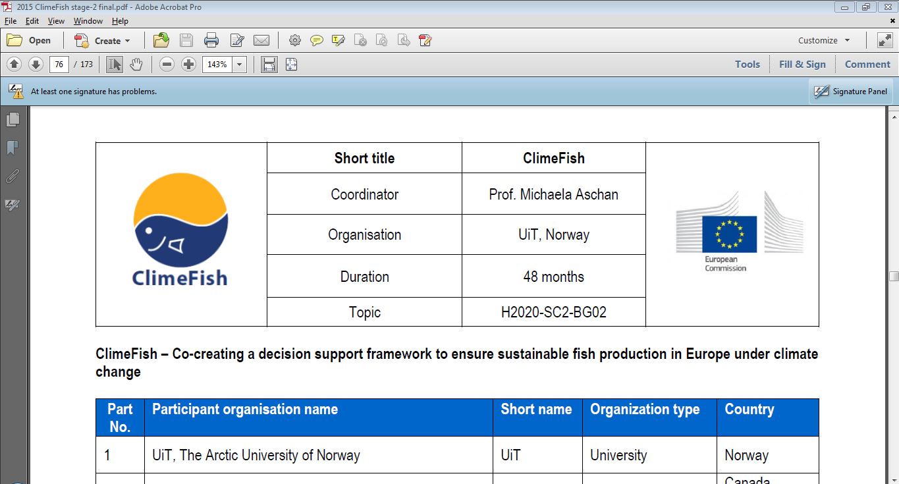
Task: Click the 'Country' column header
Action: [768, 417]
